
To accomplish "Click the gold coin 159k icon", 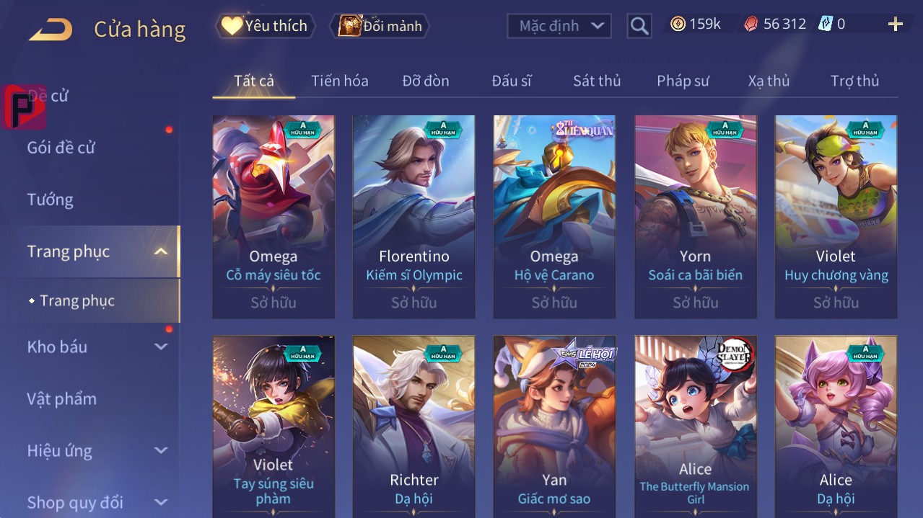I will (x=678, y=24).
